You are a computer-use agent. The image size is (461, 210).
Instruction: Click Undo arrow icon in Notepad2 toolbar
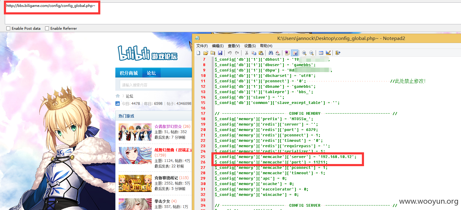coord(230,53)
